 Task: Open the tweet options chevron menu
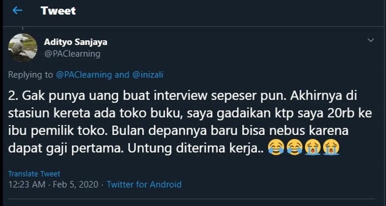[371, 40]
